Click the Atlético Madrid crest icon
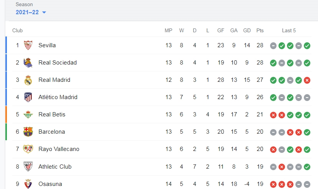The height and width of the screenshot is (189, 318). 28,97
